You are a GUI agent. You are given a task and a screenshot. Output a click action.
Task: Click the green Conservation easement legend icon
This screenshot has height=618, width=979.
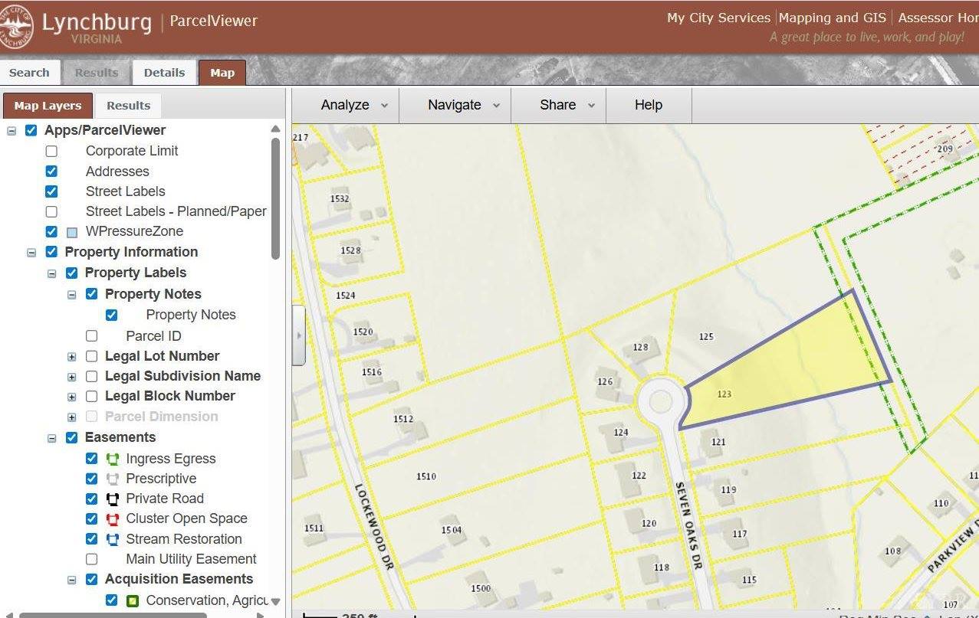pyautogui.click(x=133, y=600)
